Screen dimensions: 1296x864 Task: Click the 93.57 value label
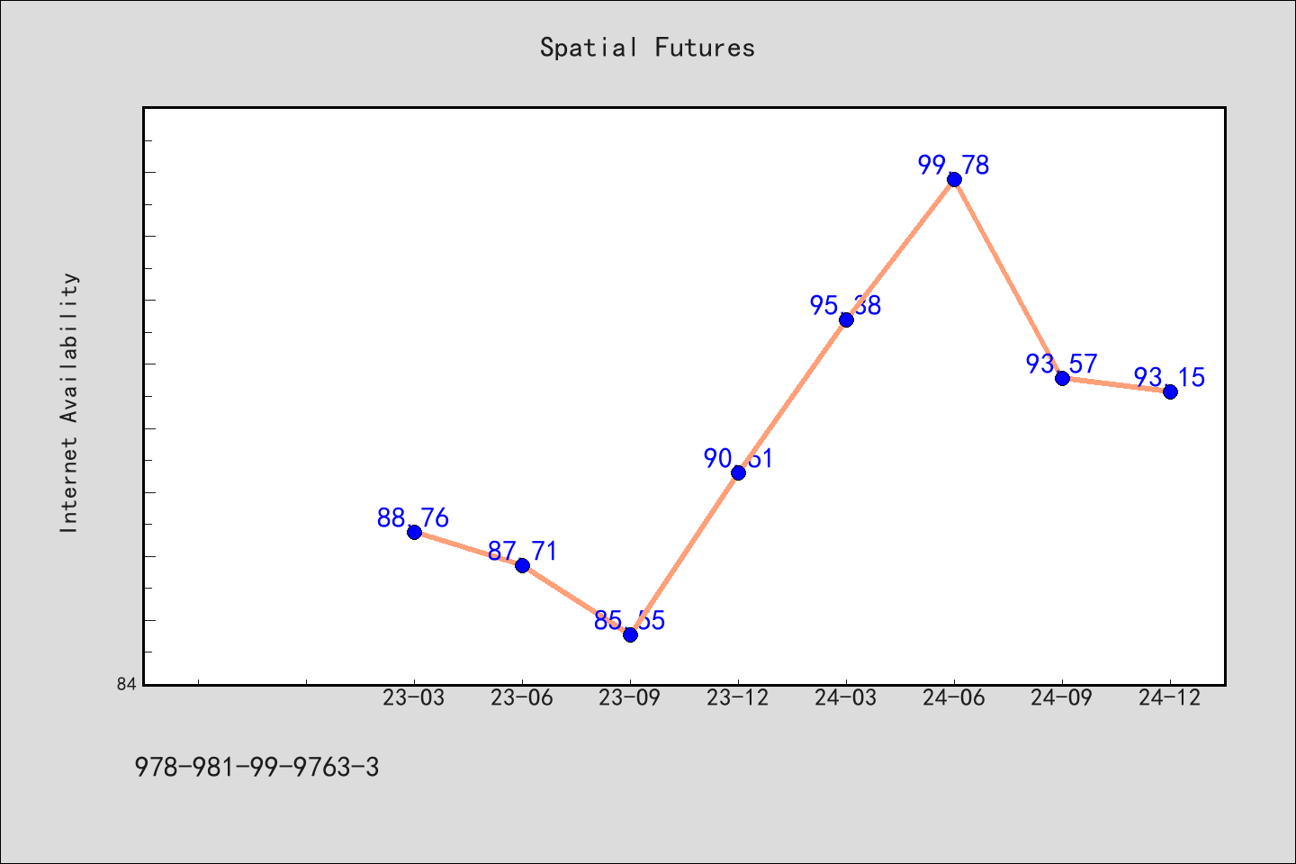pyautogui.click(x=1062, y=364)
